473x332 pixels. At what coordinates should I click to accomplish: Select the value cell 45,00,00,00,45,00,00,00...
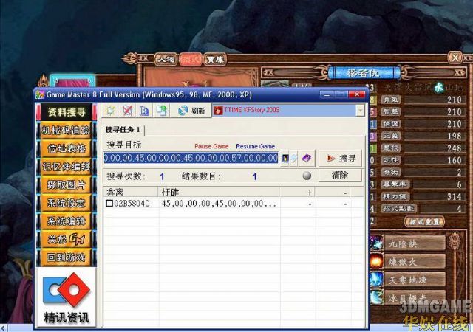click(x=219, y=204)
